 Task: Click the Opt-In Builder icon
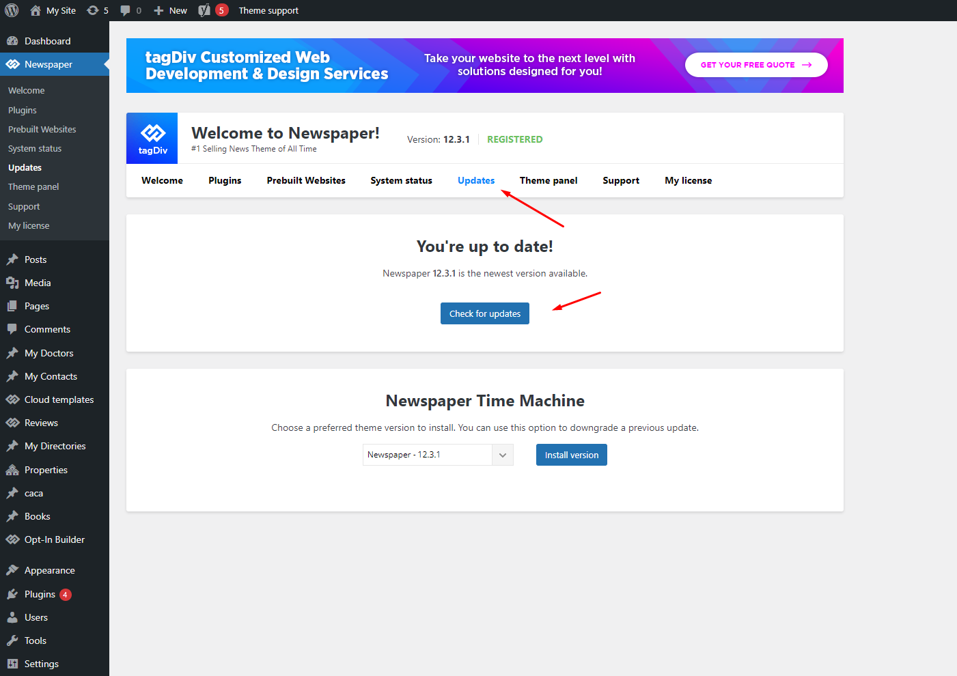pyautogui.click(x=12, y=539)
